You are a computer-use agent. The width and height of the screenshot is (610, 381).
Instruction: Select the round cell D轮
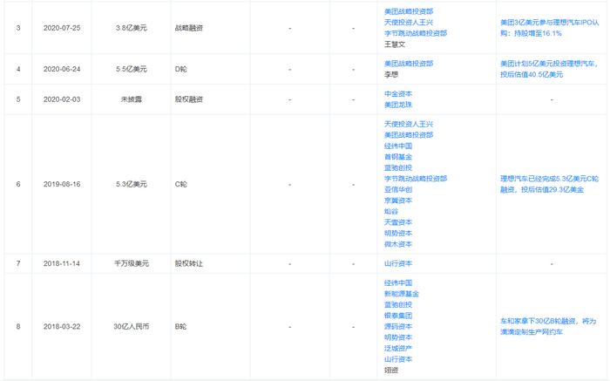click(x=181, y=69)
